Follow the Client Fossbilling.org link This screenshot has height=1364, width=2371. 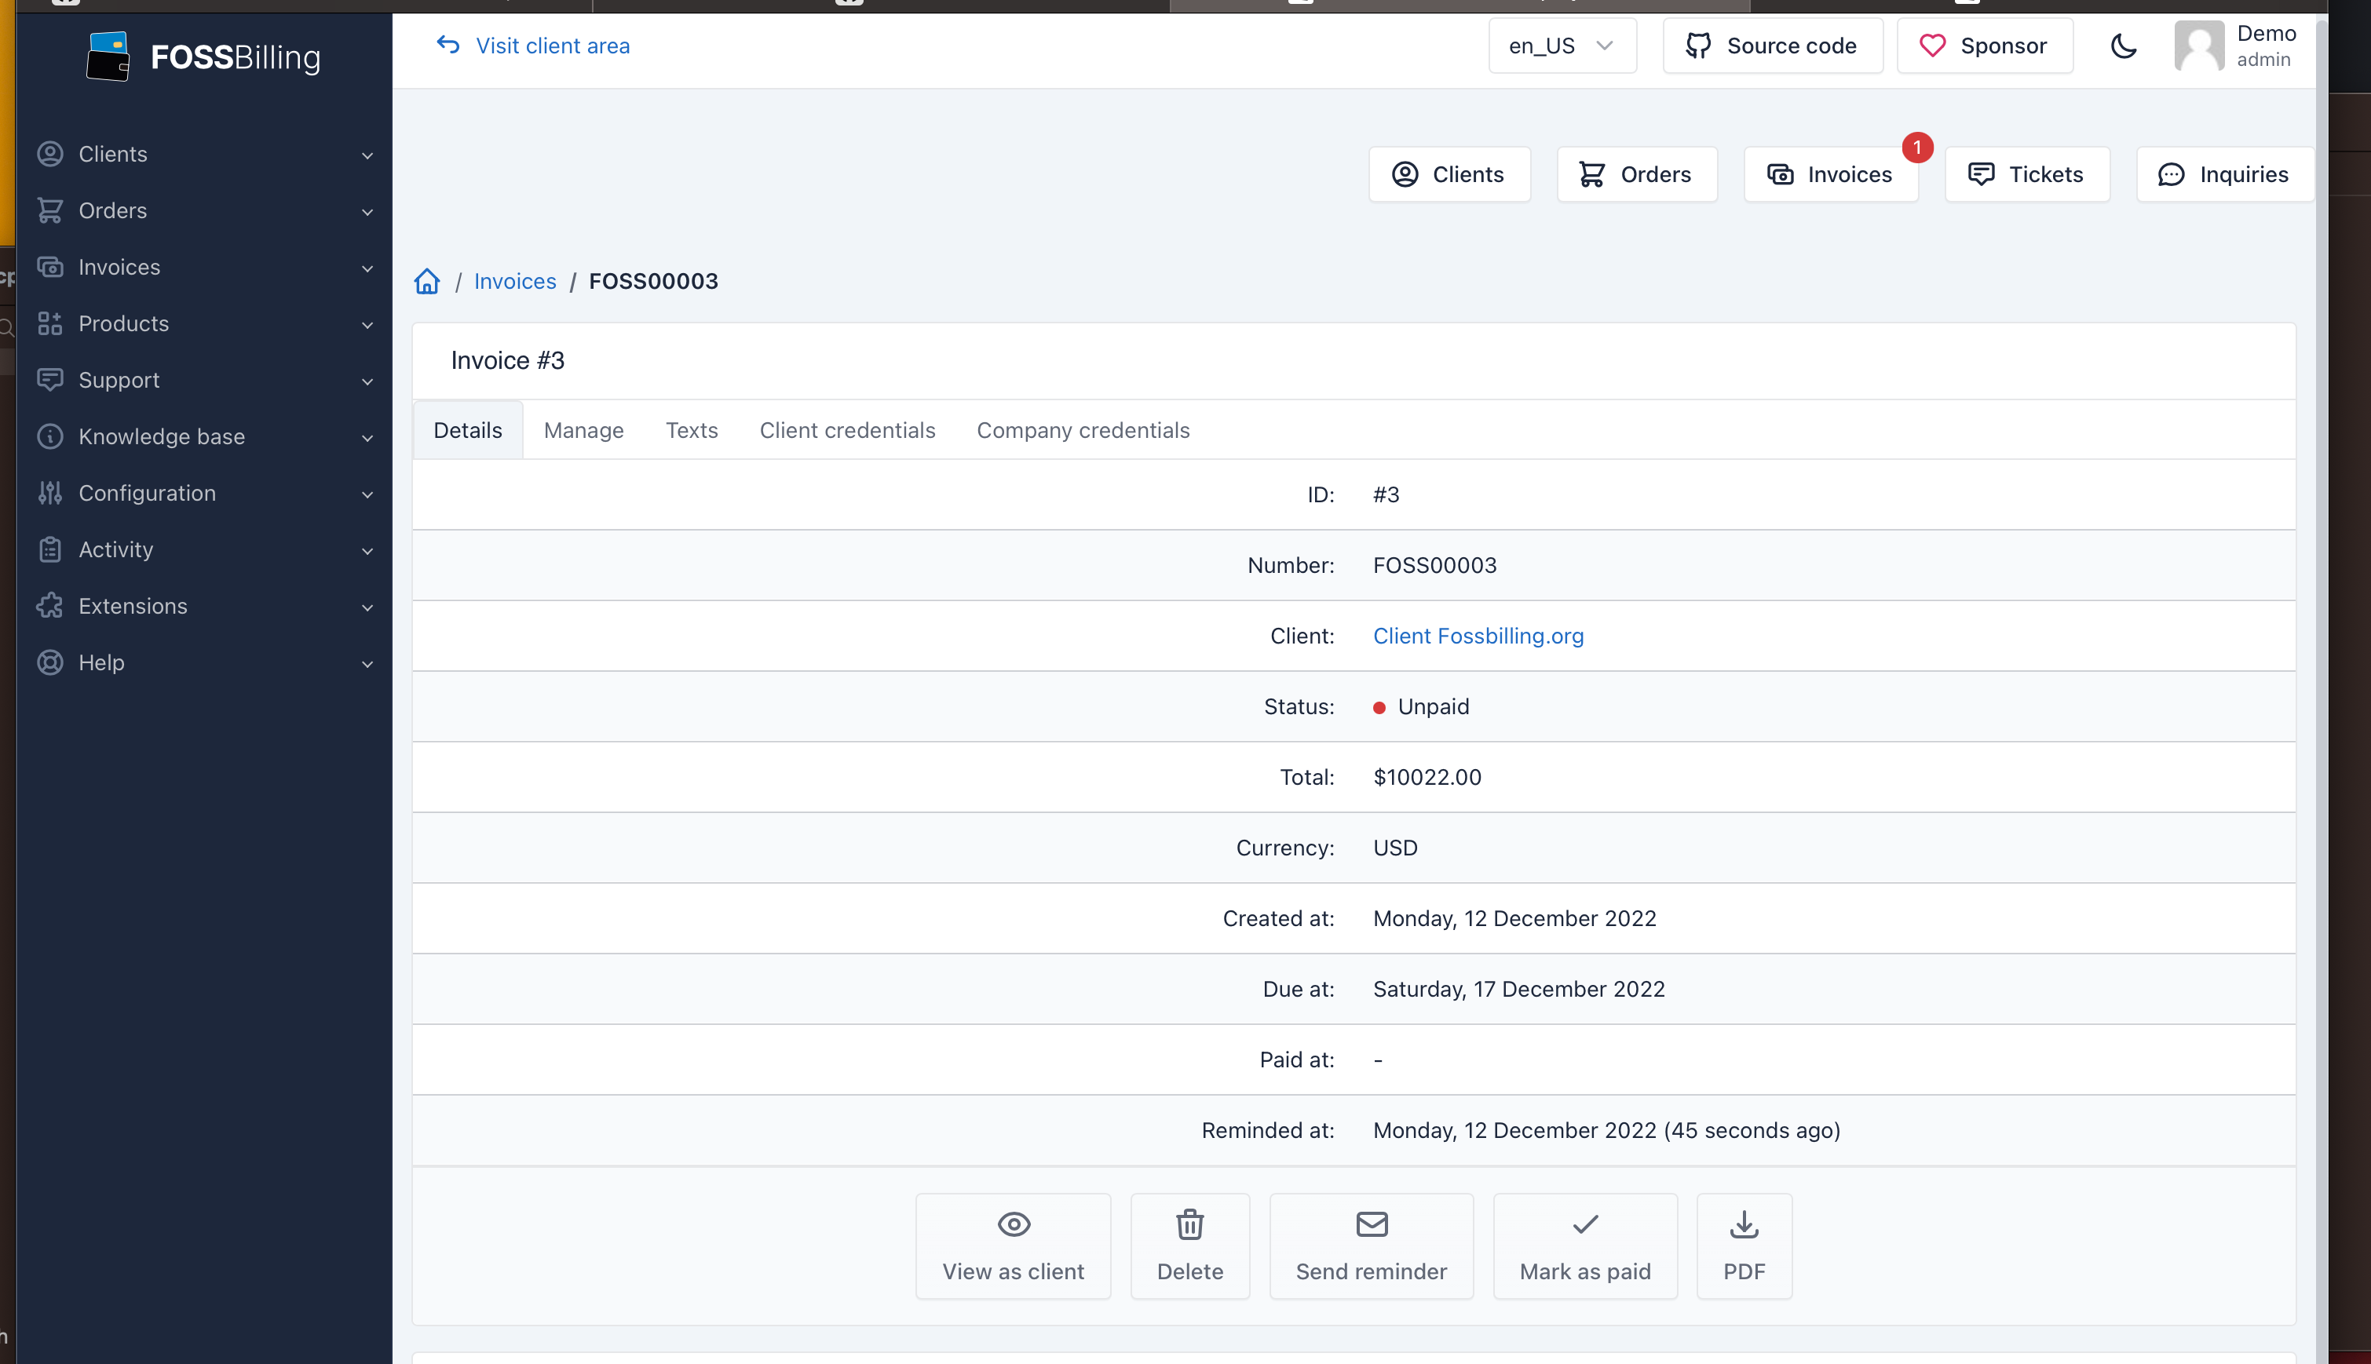pos(1478,636)
